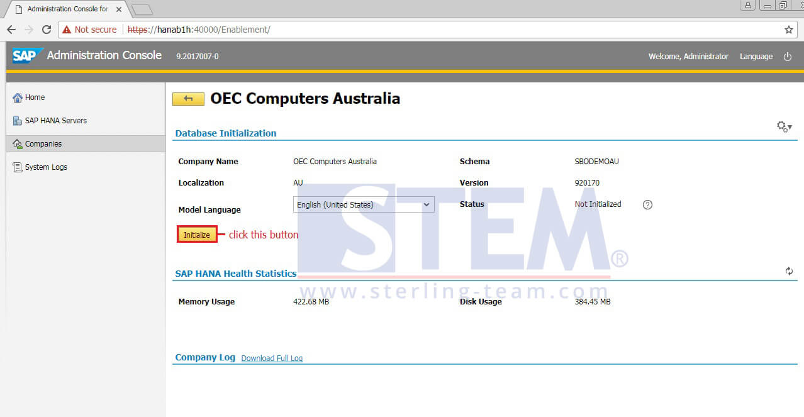The width and height of the screenshot is (804, 417).
Task: Click the Chrome user profile icon
Action: click(748, 5)
